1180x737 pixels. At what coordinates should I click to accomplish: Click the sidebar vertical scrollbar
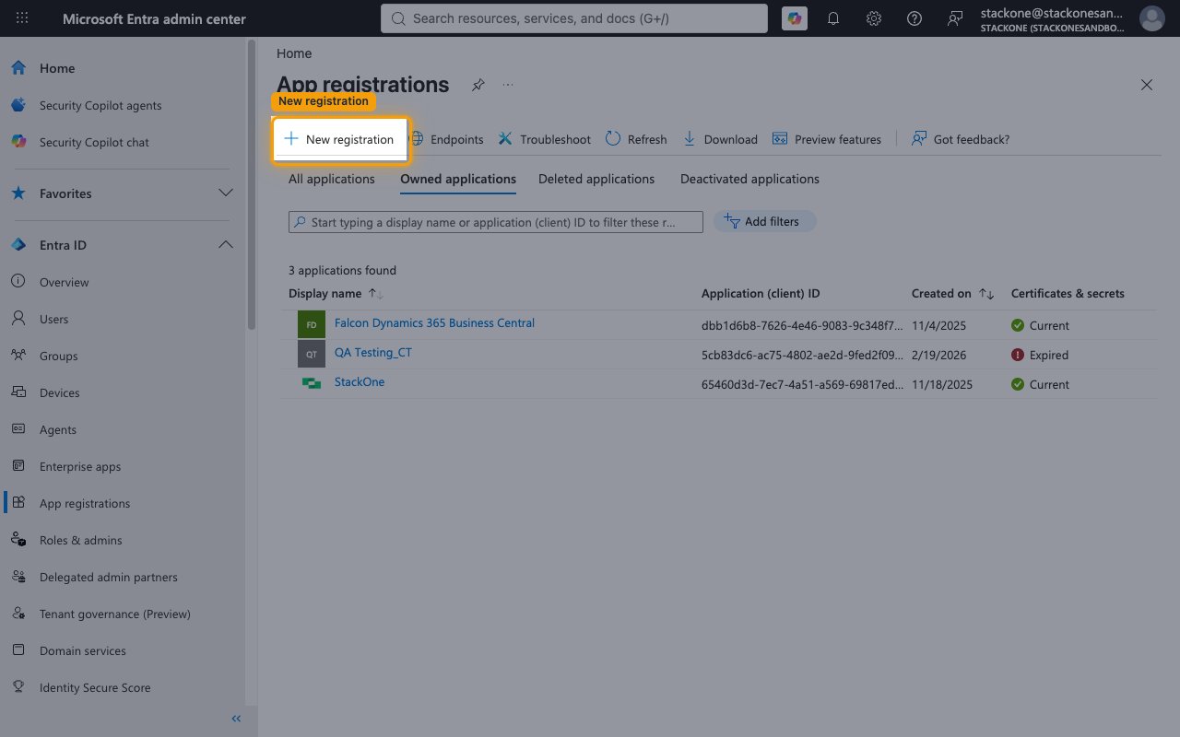pyautogui.click(x=252, y=184)
